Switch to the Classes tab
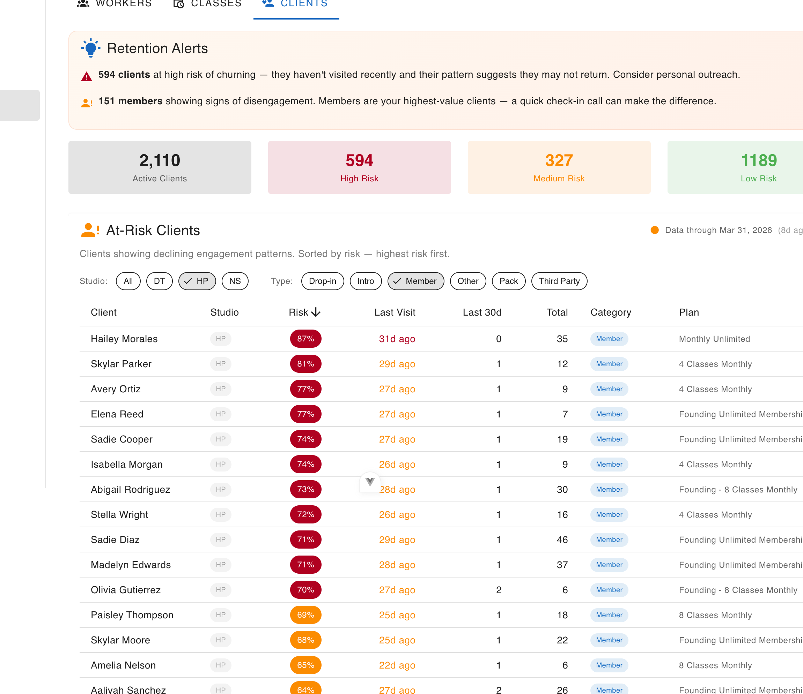 tap(207, 4)
